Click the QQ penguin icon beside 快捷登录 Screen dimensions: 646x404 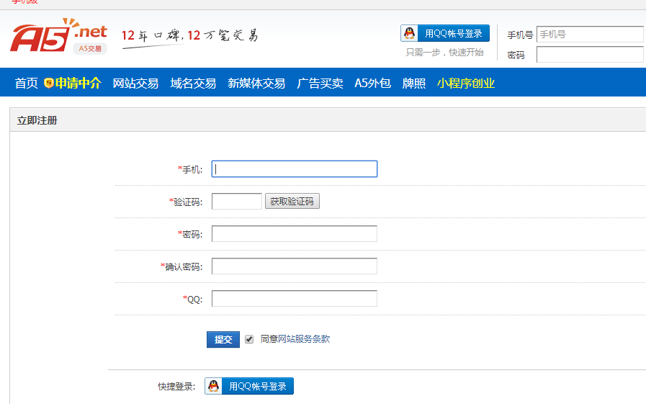213,386
